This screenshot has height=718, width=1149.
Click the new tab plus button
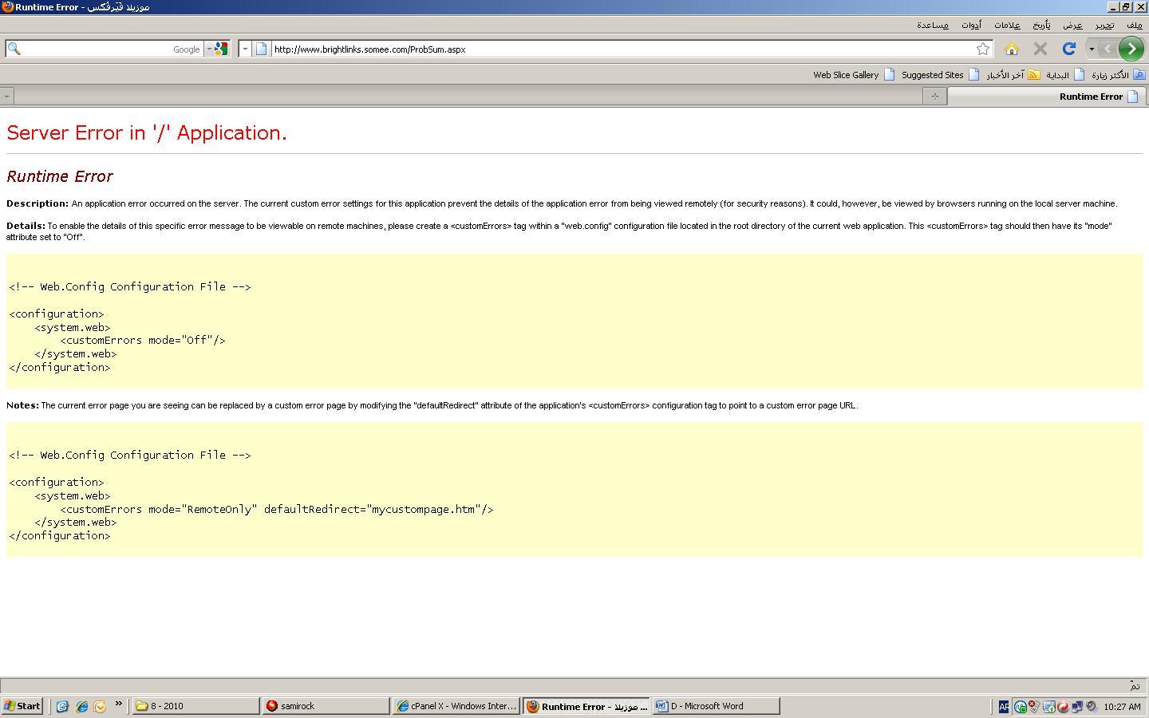pyautogui.click(x=934, y=96)
